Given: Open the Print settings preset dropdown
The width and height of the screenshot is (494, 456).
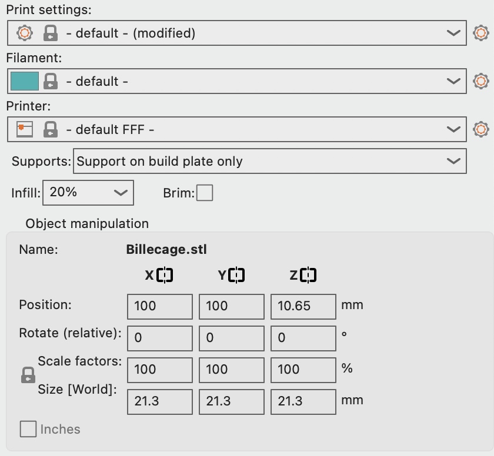Looking at the screenshot, I should click(x=453, y=33).
